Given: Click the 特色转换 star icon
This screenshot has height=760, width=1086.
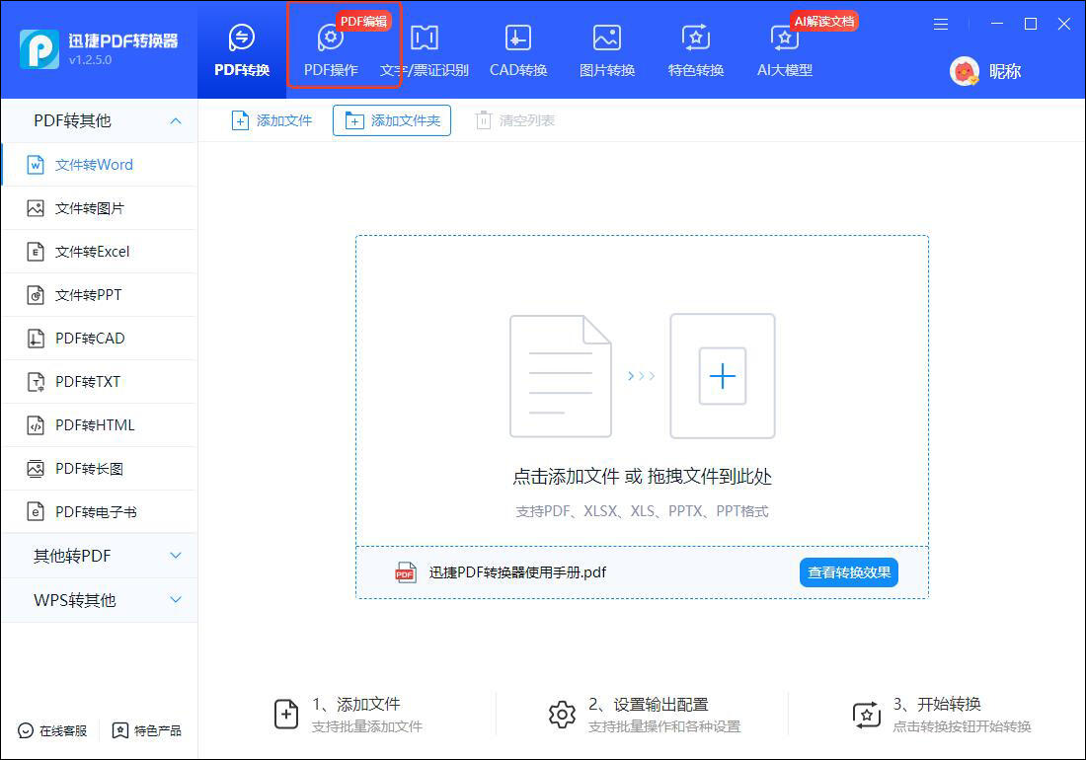Looking at the screenshot, I should pos(695,38).
